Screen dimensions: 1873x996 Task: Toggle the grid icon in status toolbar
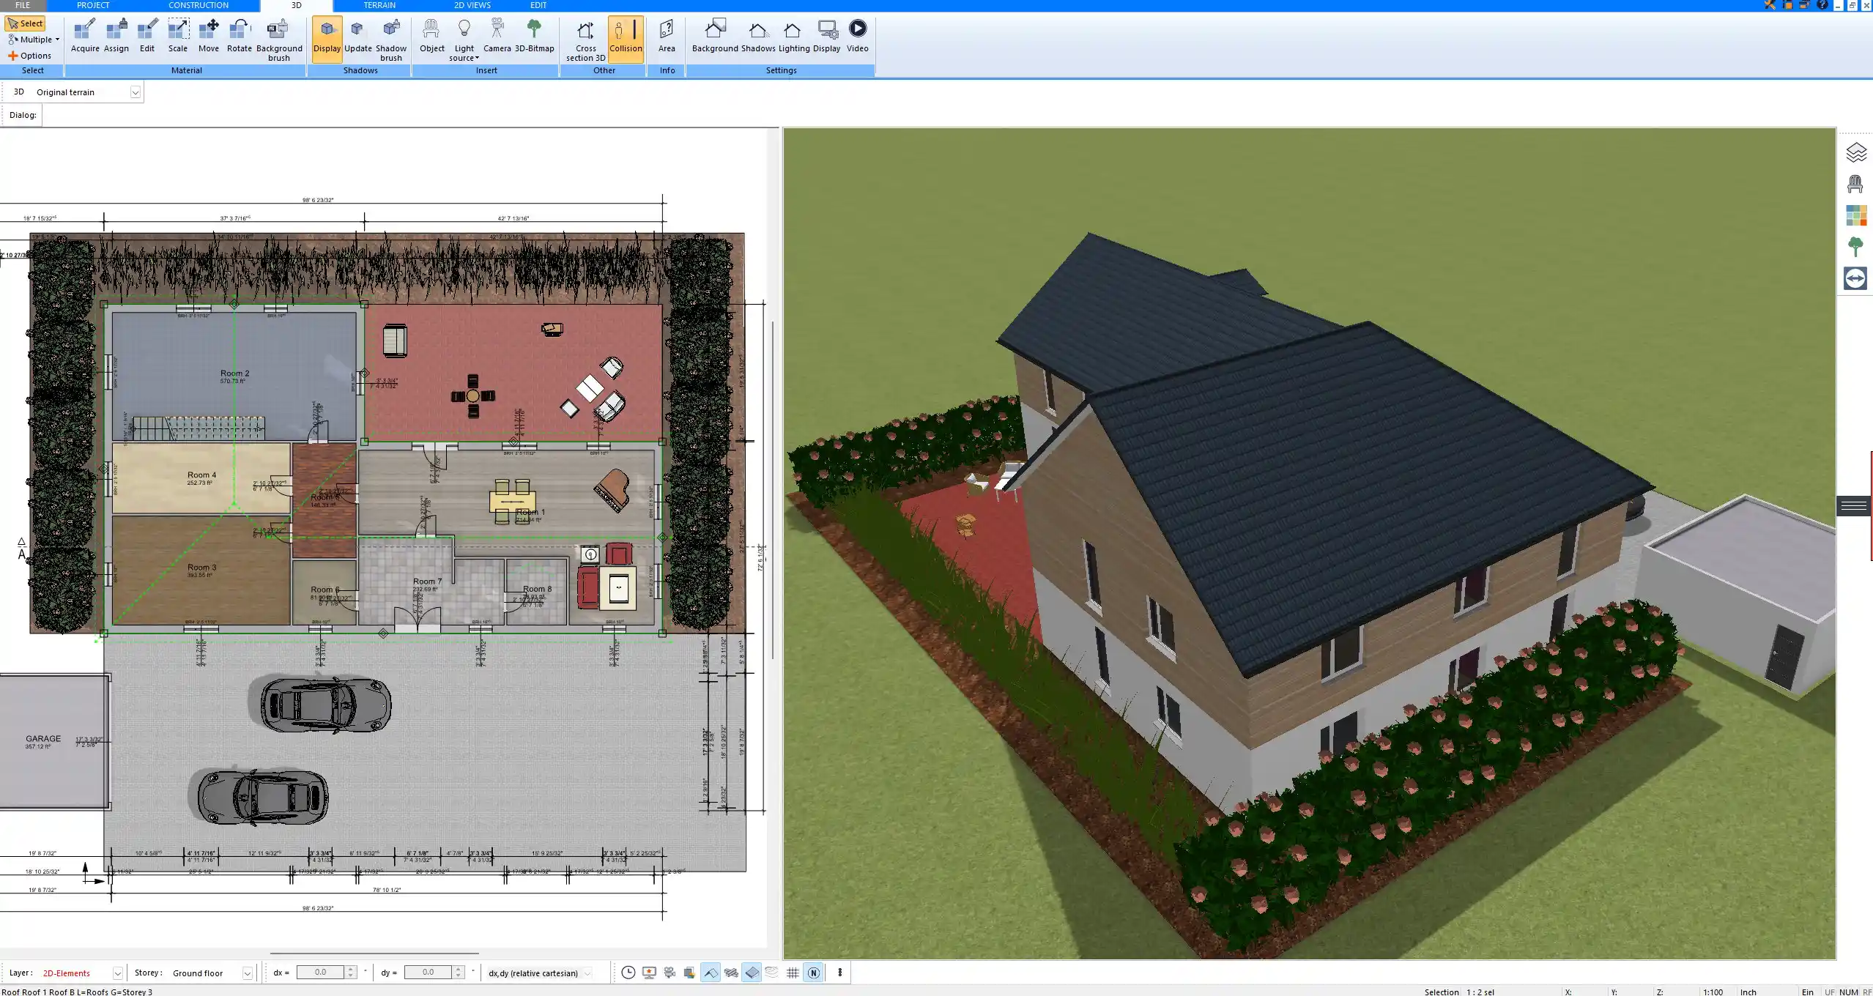(793, 973)
